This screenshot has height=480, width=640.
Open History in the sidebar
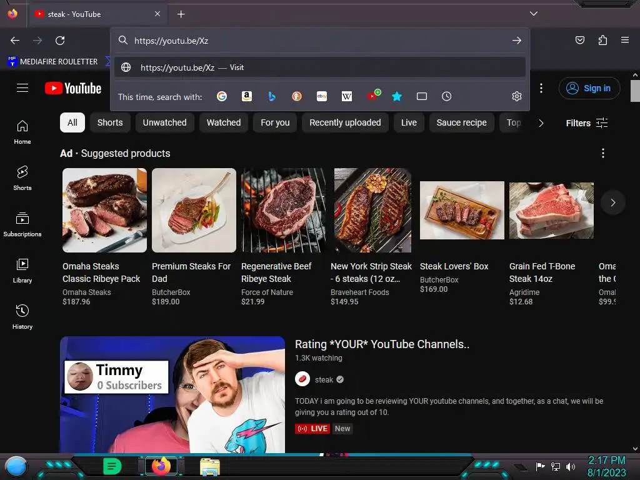[22, 317]
